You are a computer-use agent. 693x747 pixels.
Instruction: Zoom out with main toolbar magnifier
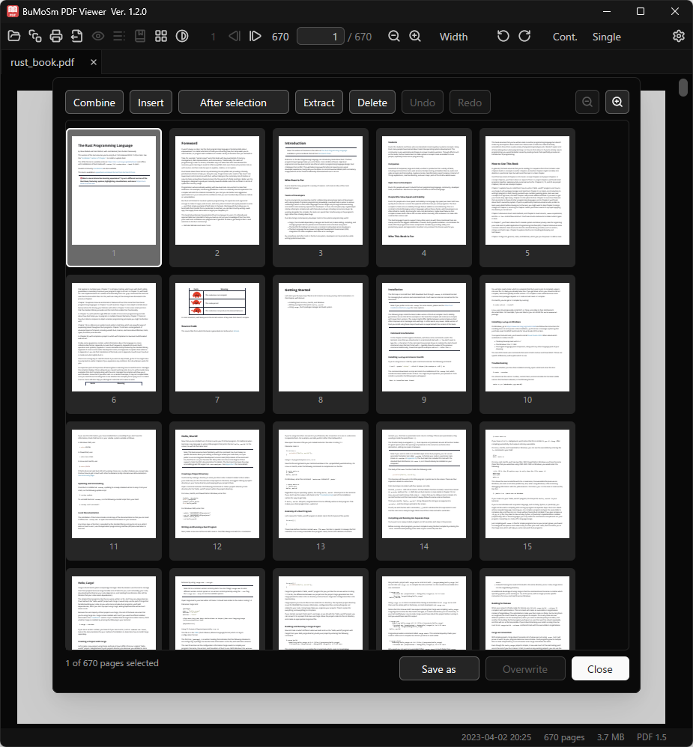click(x=394, y=36)
